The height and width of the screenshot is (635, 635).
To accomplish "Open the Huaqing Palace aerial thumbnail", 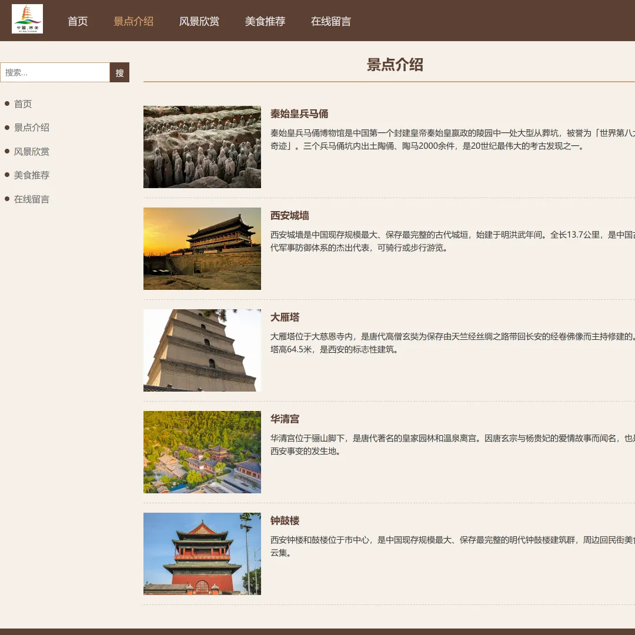I will (x=202, y=452).
